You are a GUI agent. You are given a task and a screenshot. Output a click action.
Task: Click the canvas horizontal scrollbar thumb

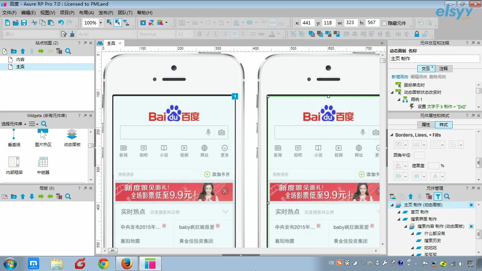click(x=113, y=251)
